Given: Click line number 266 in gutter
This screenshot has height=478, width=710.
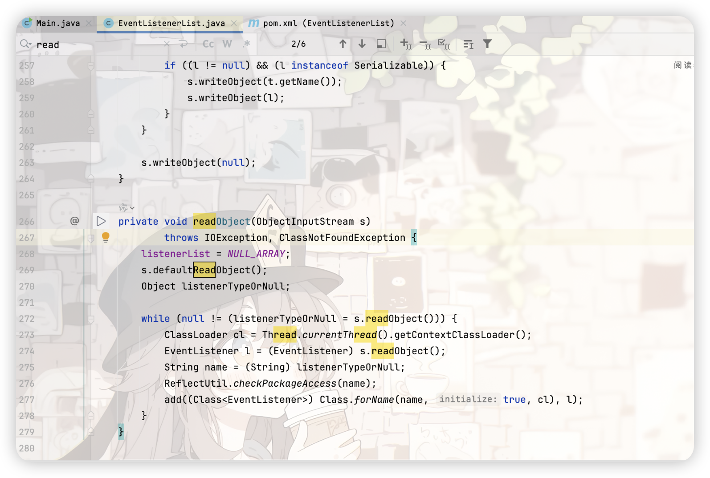Looking at the screenshot, I should coord(27,221).
